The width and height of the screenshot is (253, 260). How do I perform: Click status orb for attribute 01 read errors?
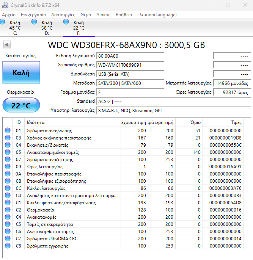coord(8,131)
